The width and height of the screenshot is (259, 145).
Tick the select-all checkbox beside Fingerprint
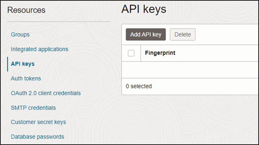click(x=131, y=53)
